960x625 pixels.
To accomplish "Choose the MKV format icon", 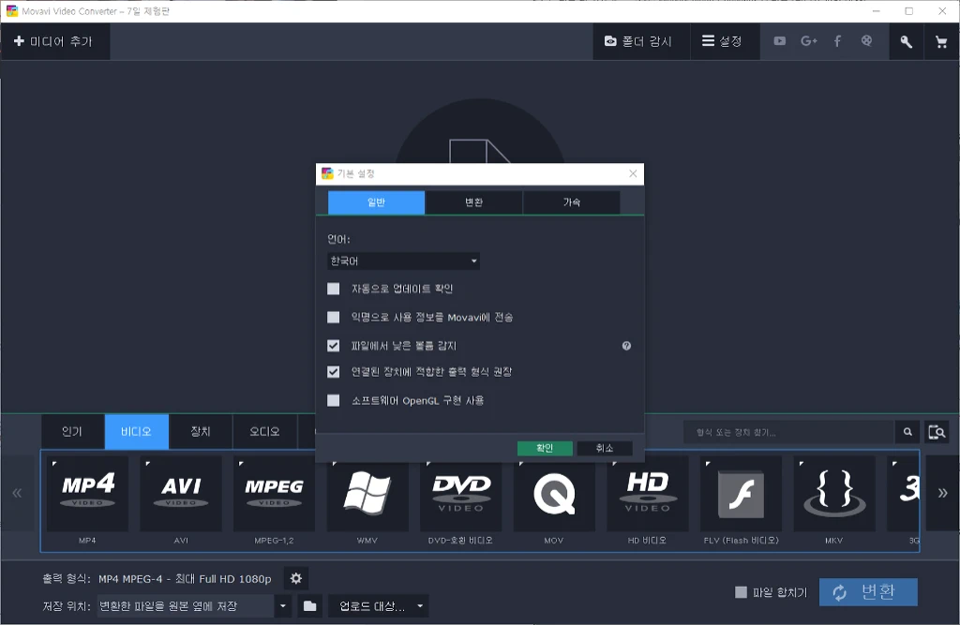I will pos(834,494).
